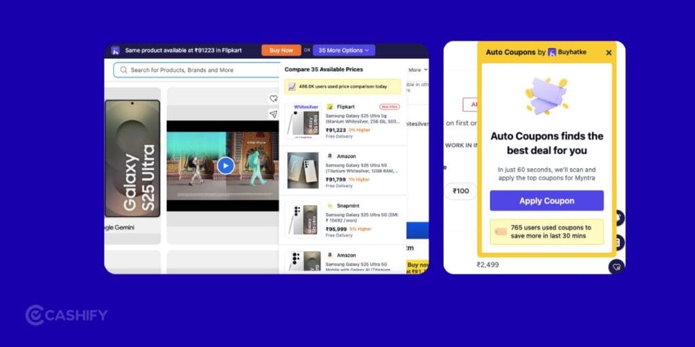Viewport: 695px width, 347px height.
Task: Click the Best Price badge
Action: pyautogui.click(x=390, y=106)
